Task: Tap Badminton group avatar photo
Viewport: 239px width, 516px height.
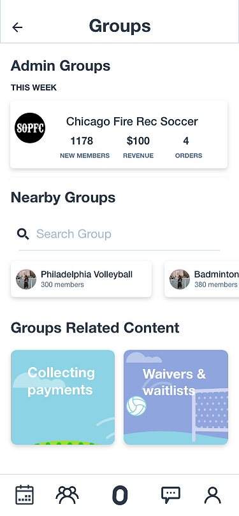Action: click(x=180, y=280)
